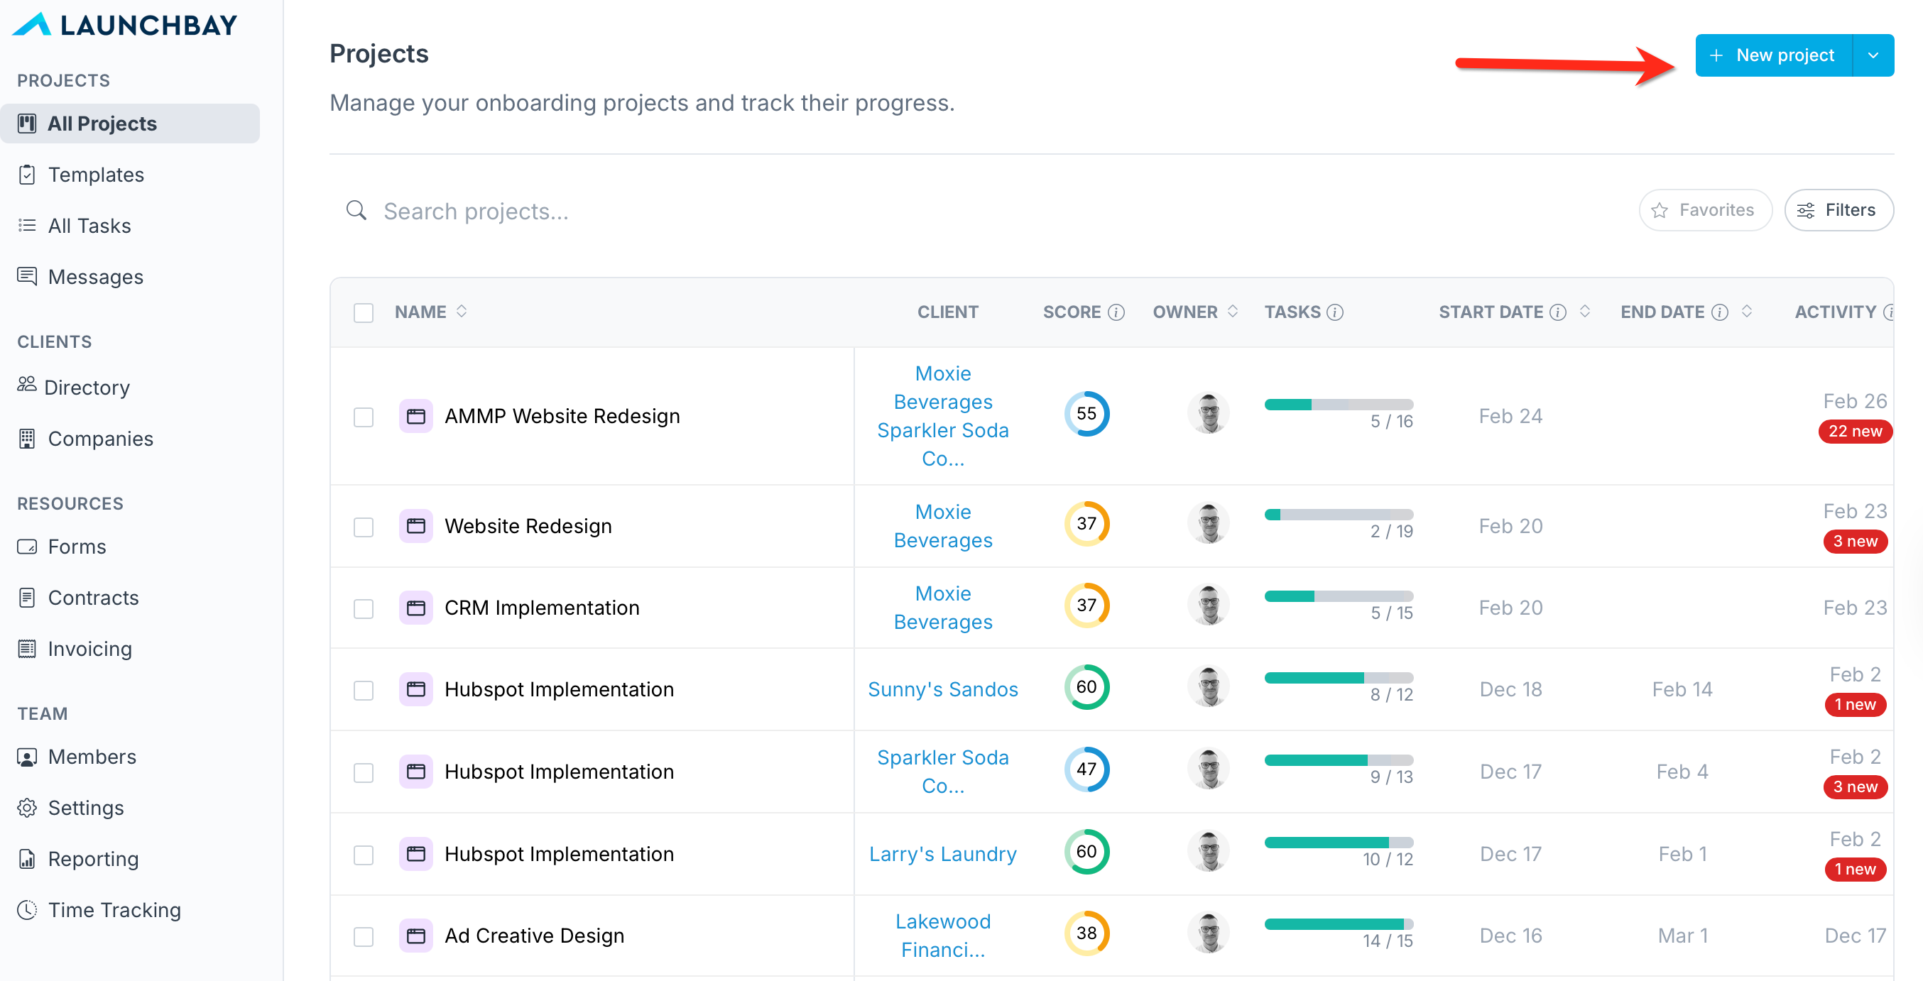Click the End Date info icon
The image size is (1923, 981).
1720,312
